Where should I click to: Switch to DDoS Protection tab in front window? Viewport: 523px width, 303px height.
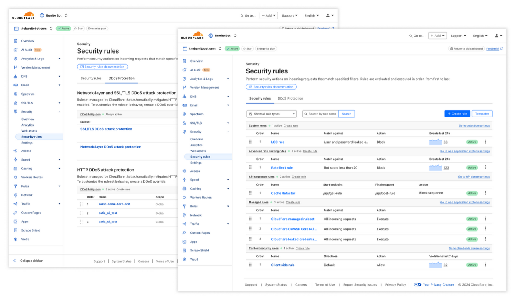(x=290, y=98)
